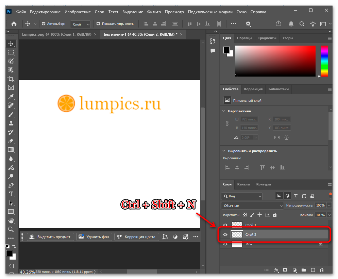This screenshot has width=338, height=279.
Task: Select the Brush tool
Action: pos(11,114)
